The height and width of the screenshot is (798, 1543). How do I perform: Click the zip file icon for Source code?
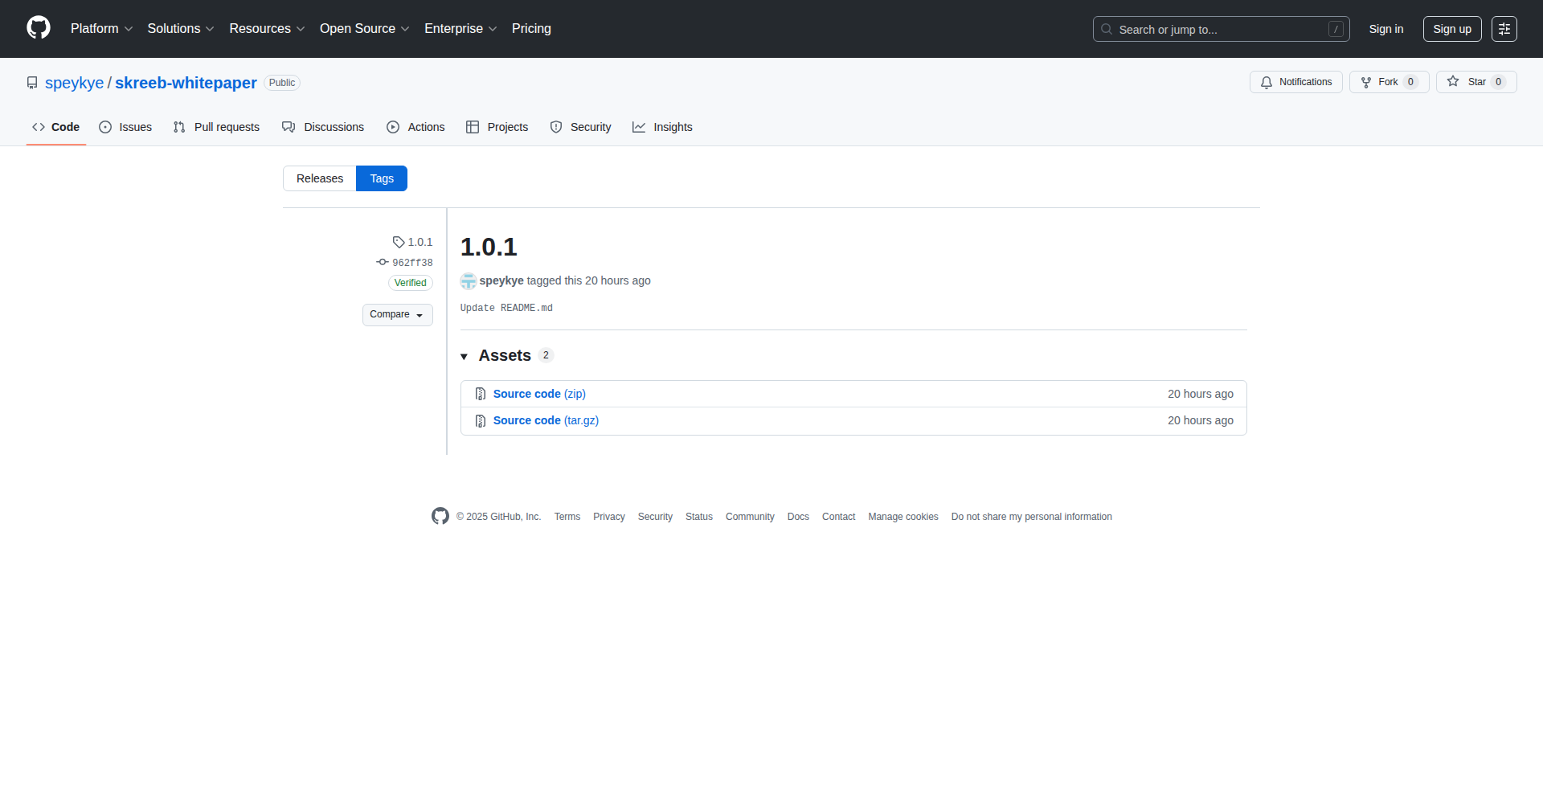481,394
